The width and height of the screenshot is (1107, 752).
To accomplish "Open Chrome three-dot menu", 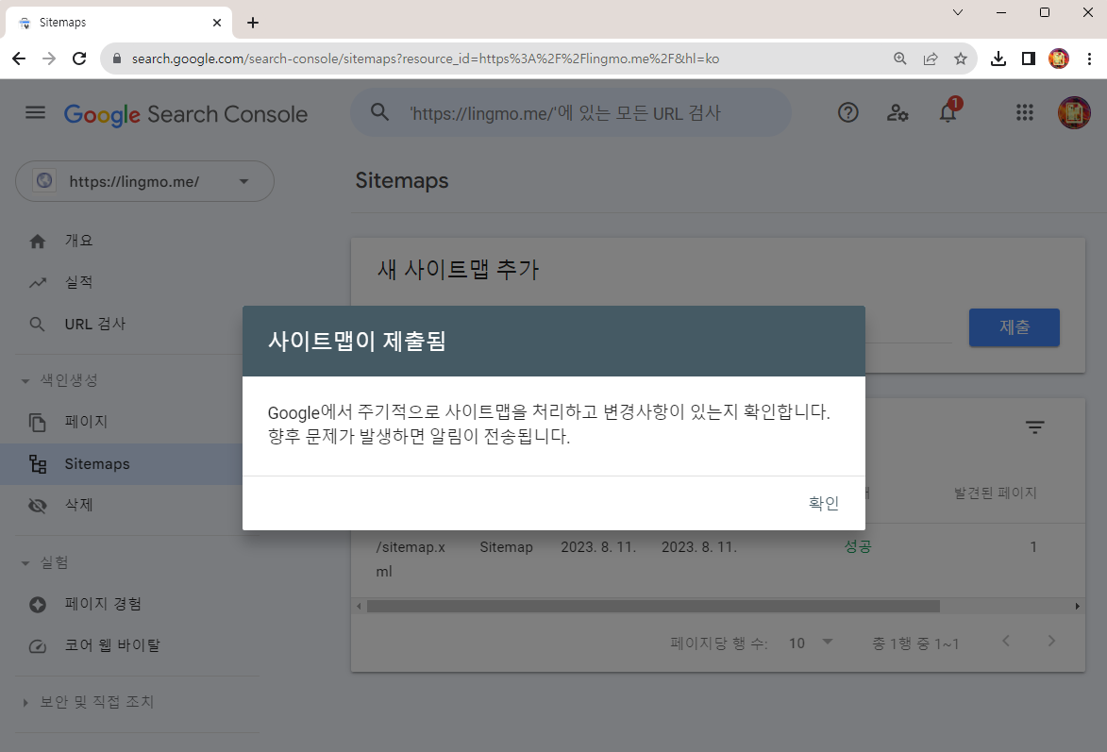I will click(x=1089, y=58).
